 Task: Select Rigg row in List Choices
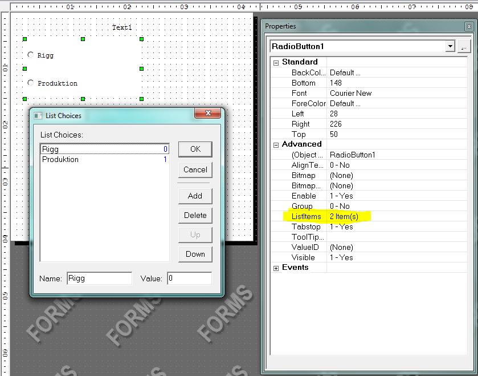[x=105, y=149]
